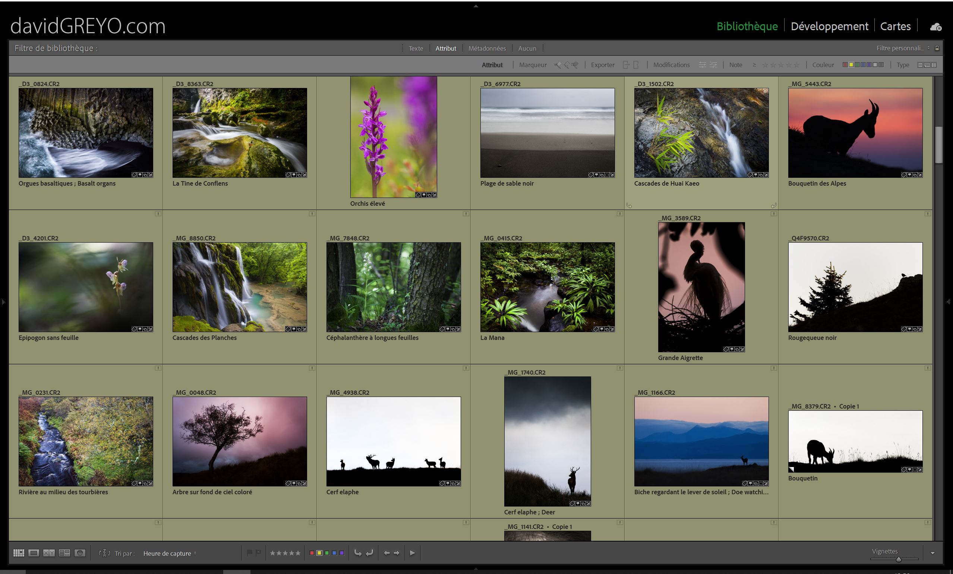953x574 pixels.
Task: Expand the top panel arrow
Action: (x=476, y=6)
